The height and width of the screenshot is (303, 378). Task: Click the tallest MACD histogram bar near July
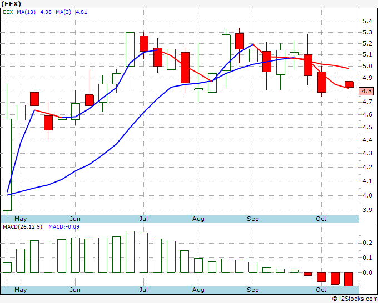(130, 252)
